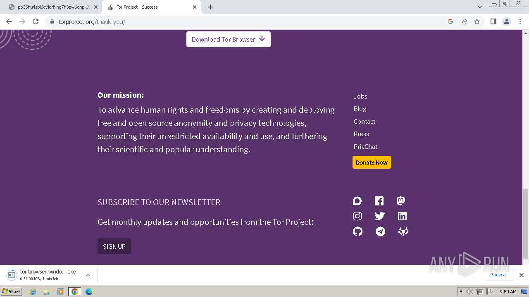Open the Jobs footer link
529x297 pixels.
(360, 96)
